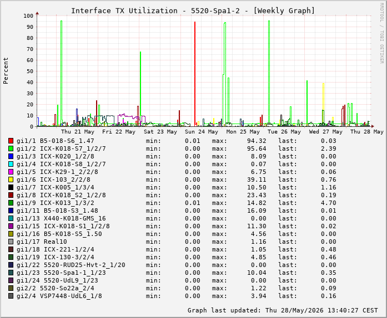Click the Tue 26 May axis label

point(284,131)
